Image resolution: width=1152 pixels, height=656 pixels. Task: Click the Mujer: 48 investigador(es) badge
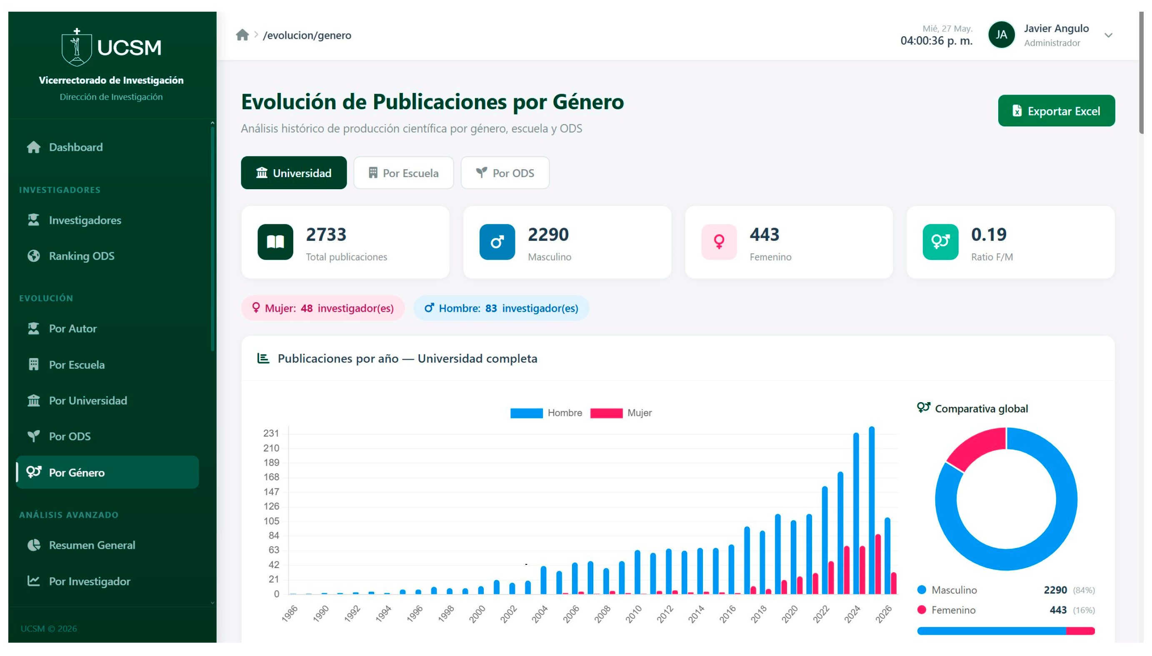click(323, 308)
